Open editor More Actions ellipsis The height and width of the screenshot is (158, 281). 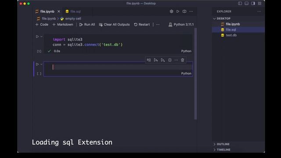pyautogui.click(x=191, y=11)
